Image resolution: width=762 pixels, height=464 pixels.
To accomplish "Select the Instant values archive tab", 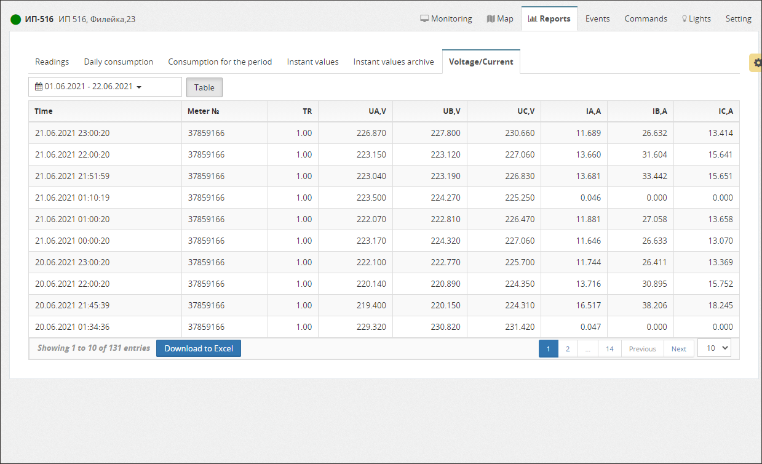I will pos(394,62).
